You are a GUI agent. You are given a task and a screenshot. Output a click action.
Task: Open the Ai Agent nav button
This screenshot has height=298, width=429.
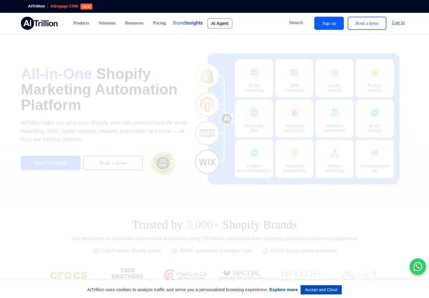tap(220, 23)
